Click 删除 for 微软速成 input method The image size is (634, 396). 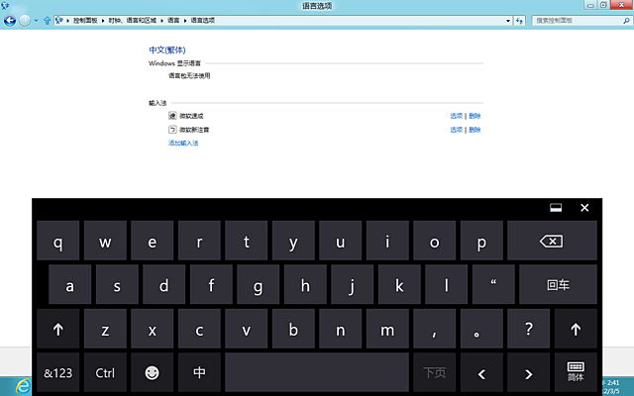pyautogui.click(x=475, y=116)
